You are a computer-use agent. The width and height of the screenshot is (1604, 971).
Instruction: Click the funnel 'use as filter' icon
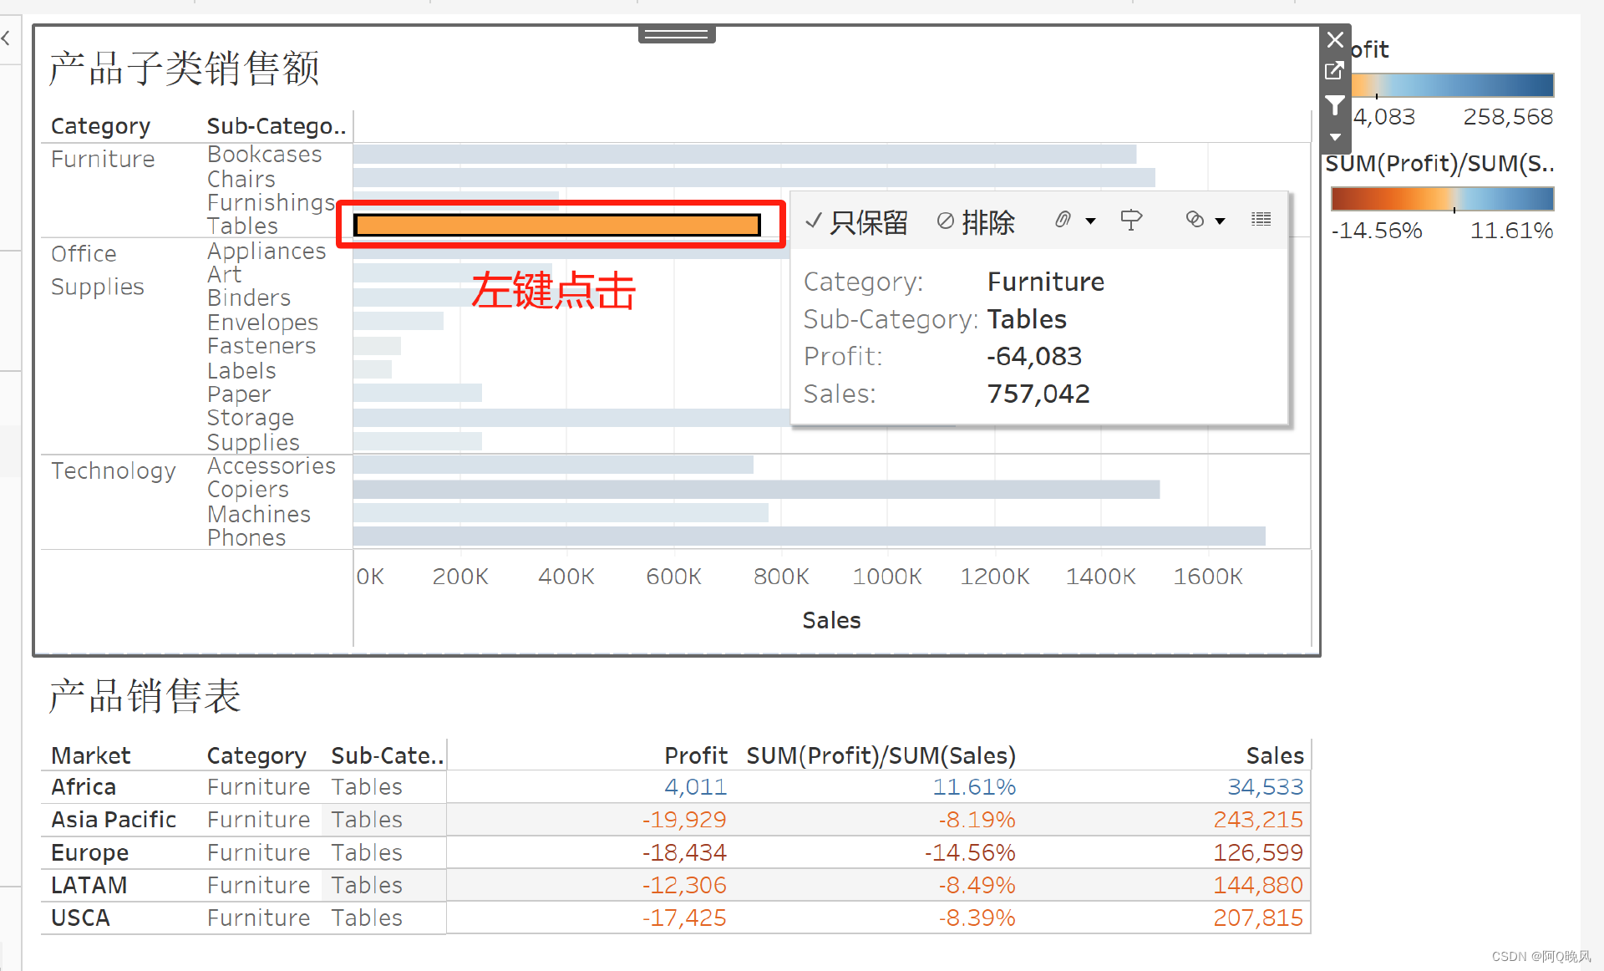pyautogui.click(x=1334, y=105)
